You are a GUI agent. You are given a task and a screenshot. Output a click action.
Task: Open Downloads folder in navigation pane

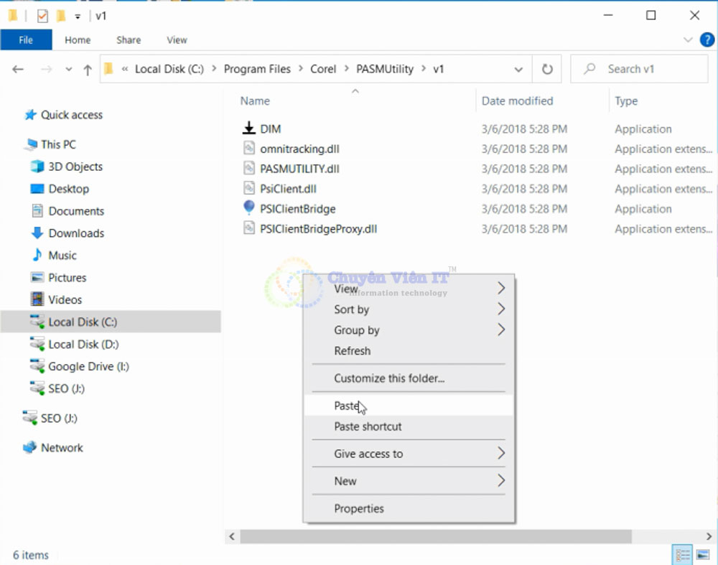coord(76,233)
